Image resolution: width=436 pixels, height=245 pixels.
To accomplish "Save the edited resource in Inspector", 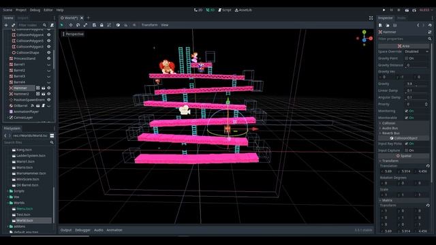I will click(x=395, y=25).
